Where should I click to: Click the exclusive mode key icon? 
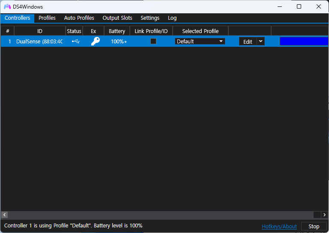(95, 41)
